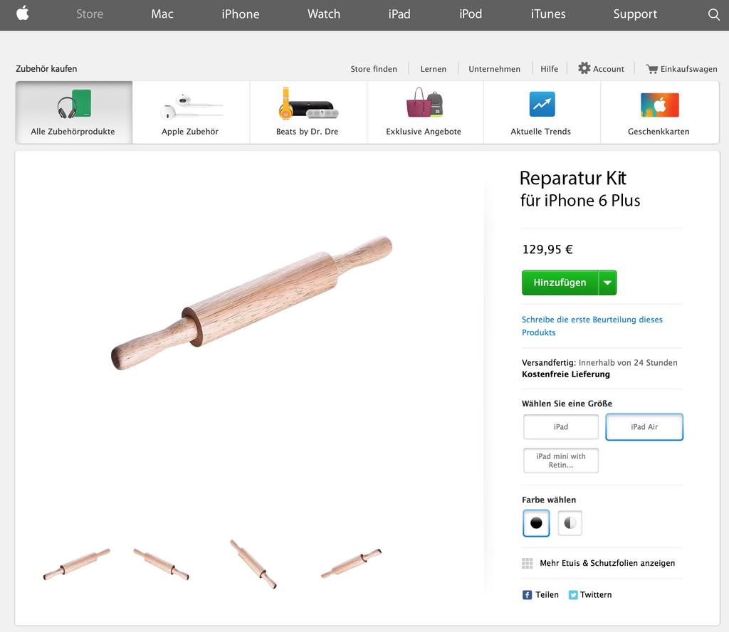Open Schreibe die erste Beurteilung link

pos(592,326)
